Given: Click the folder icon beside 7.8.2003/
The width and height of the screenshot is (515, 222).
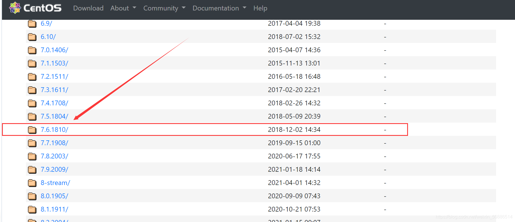Looking at the screenshot, I should click(32, 156).
